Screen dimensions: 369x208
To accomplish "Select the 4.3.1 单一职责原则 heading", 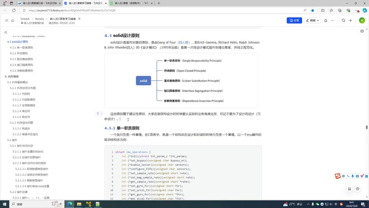I will click(122, 128).
